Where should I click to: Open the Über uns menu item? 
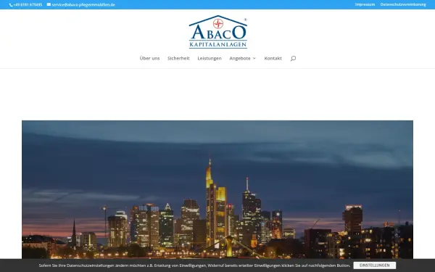point(150,58)
